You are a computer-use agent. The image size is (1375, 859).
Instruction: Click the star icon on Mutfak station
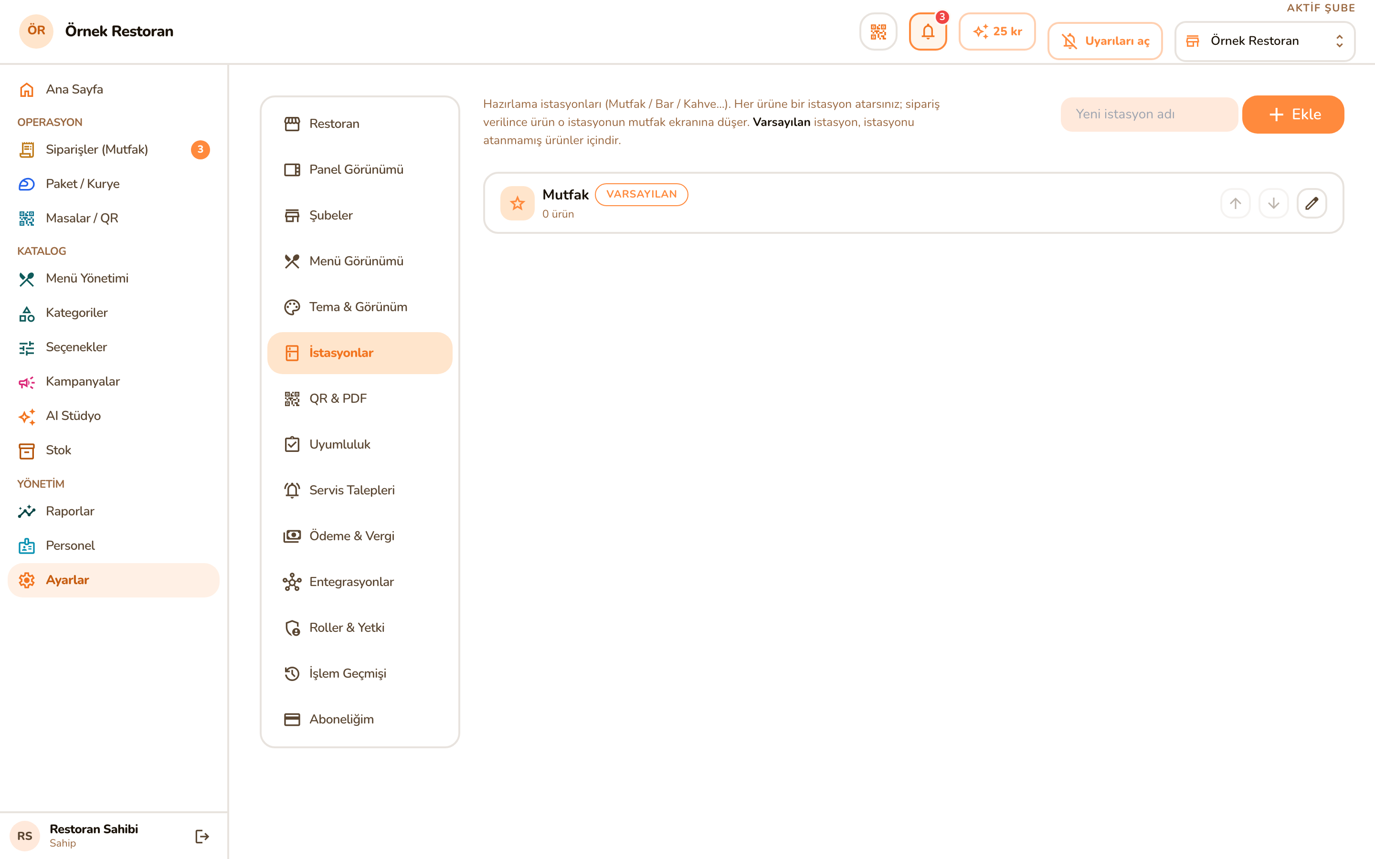click(x=517, y=203)
